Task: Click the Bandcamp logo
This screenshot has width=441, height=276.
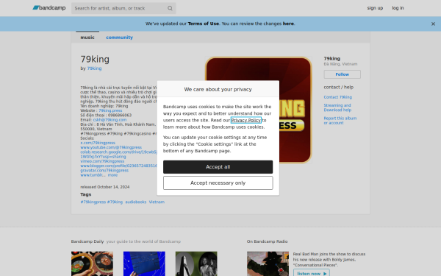Action: coord(49,8)
